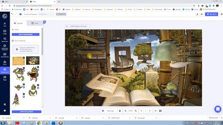Click the save icon beside Unsaved changes
Image resolution: width=223 pixels, height=125 pixels.
coord(21,14)
